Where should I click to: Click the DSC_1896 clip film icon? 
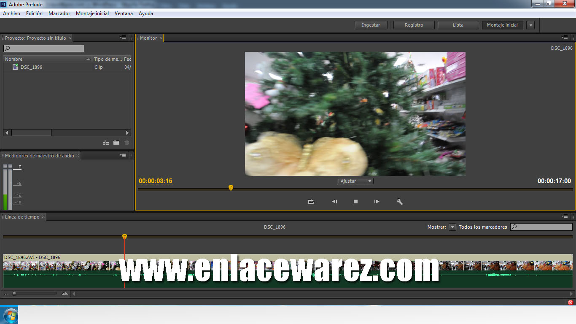click(15, 67)
